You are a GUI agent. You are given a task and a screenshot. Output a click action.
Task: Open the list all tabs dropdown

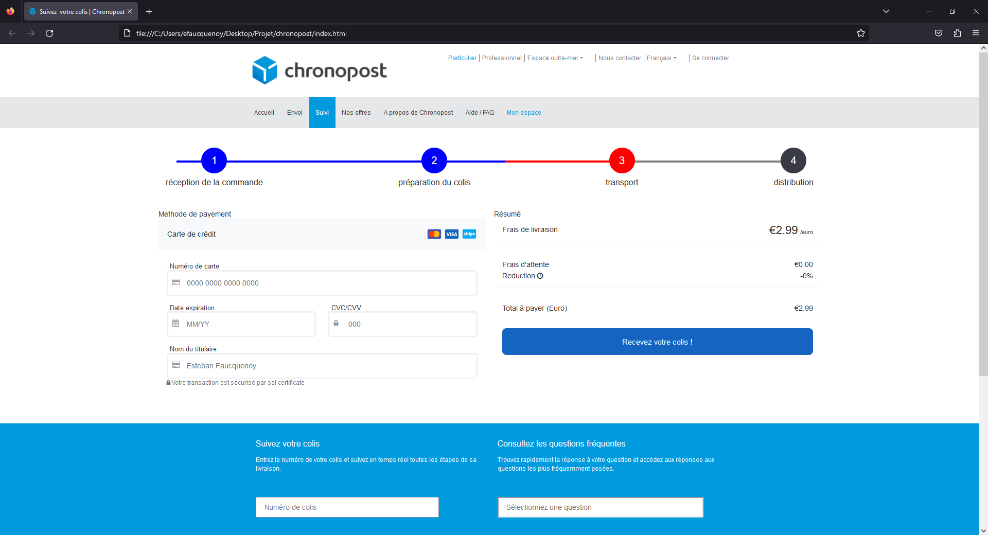(886, 11)
